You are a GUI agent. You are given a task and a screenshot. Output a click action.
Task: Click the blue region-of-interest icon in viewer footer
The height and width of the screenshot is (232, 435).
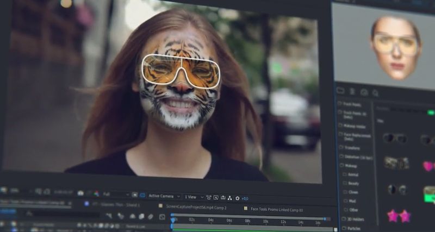click(x=142, y=195)
